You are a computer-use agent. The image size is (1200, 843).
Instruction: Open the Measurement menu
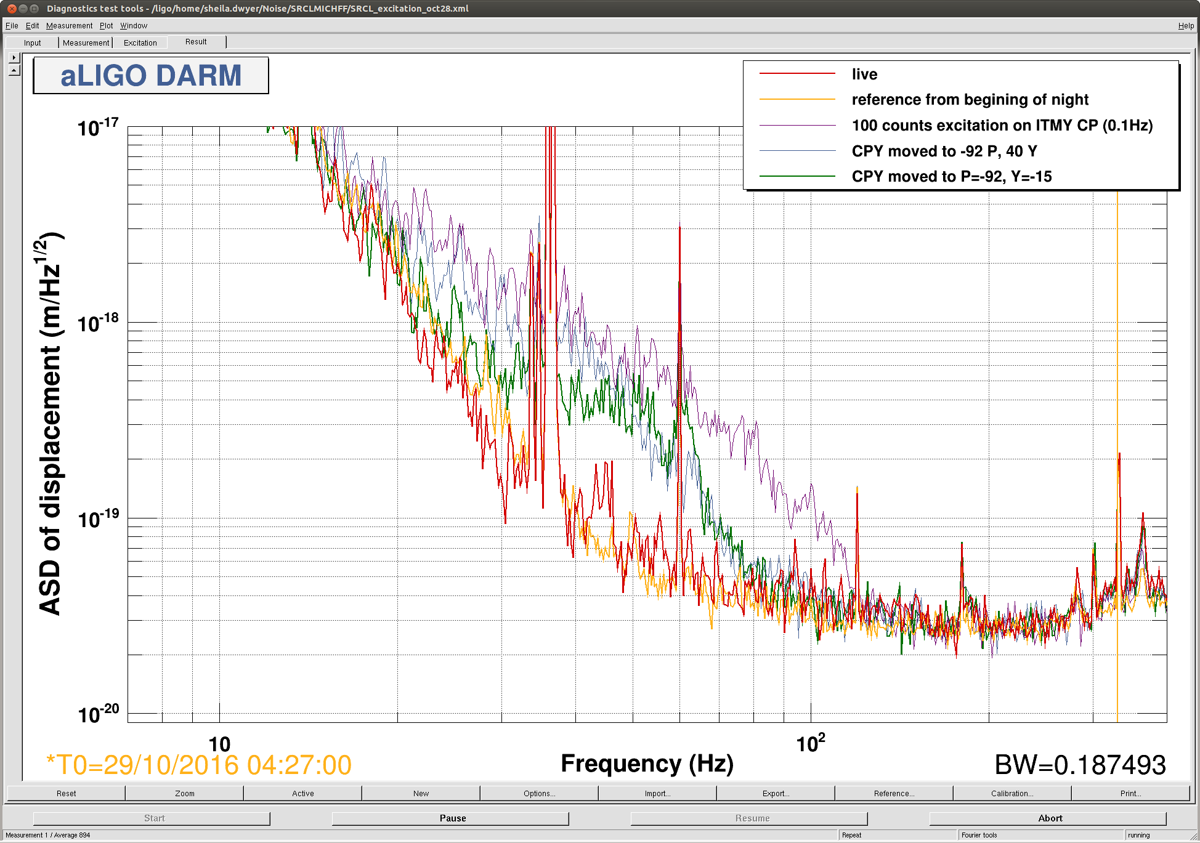(x=69, y=26)
